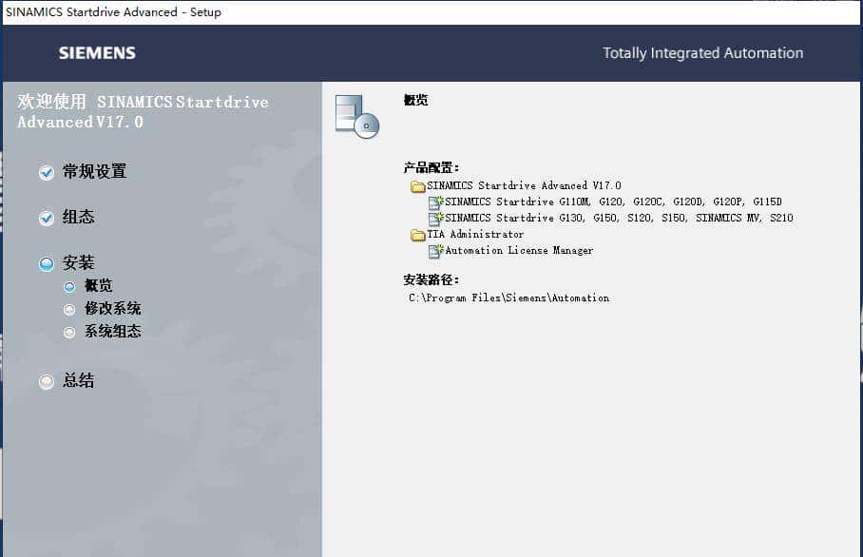
Task: Click the checkmark bullet next to 常规设置
Action: pos(46,172)
